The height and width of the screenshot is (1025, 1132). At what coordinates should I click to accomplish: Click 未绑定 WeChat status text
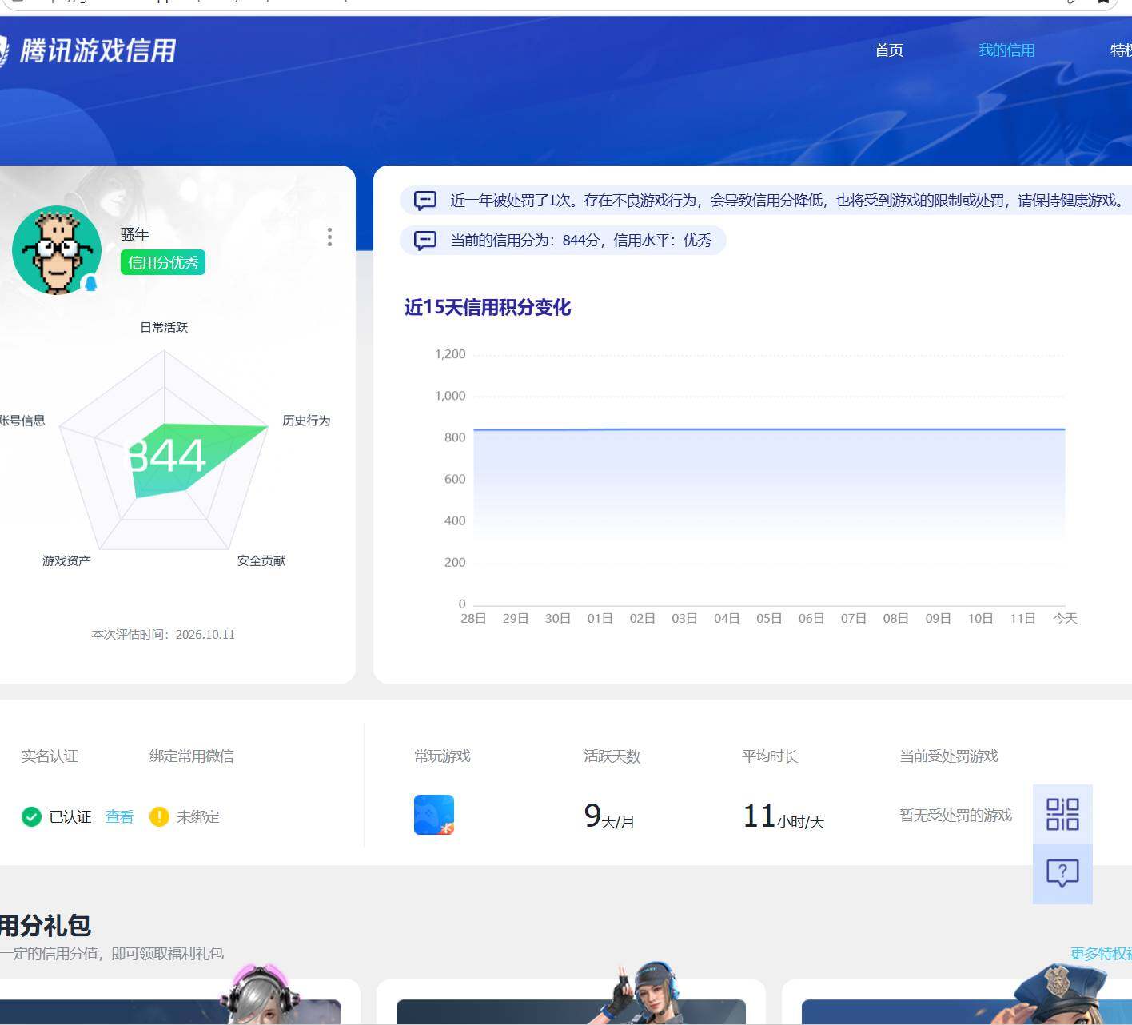click(x=197, y=816)
